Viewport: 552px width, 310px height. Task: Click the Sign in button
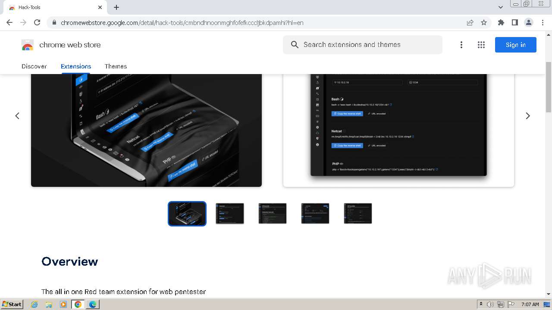[x=516, y=45]
